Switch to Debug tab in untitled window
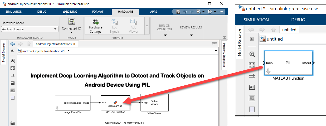Image resolution: width=326 pixels, height=126 pixels. [x=298, y=20]
